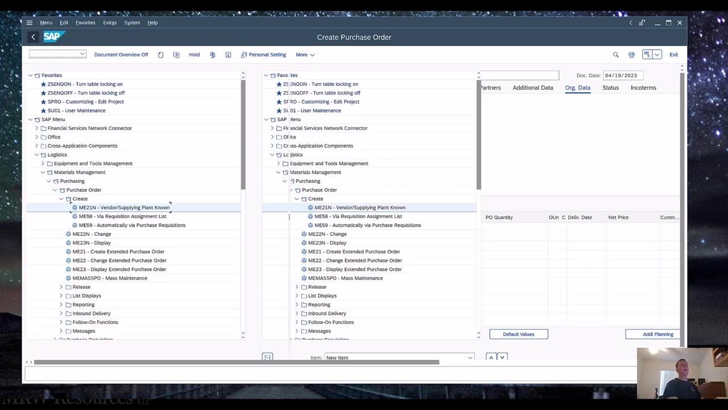Switch to the Additional Data tab
The width and height of the screenshot is (728, 410).
pyautogui.click(x=532, y=88)
